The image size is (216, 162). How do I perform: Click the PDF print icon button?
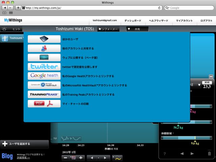pyautogui.click(x=44, y=104)
